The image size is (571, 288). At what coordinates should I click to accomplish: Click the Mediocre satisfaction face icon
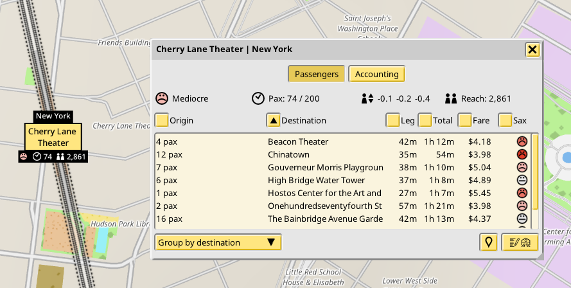point(162,99)
